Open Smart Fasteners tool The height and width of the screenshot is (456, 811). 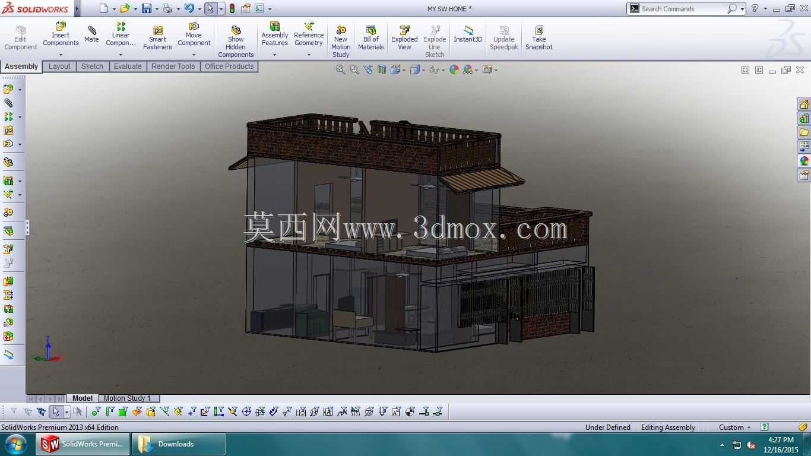click(157, 38)
